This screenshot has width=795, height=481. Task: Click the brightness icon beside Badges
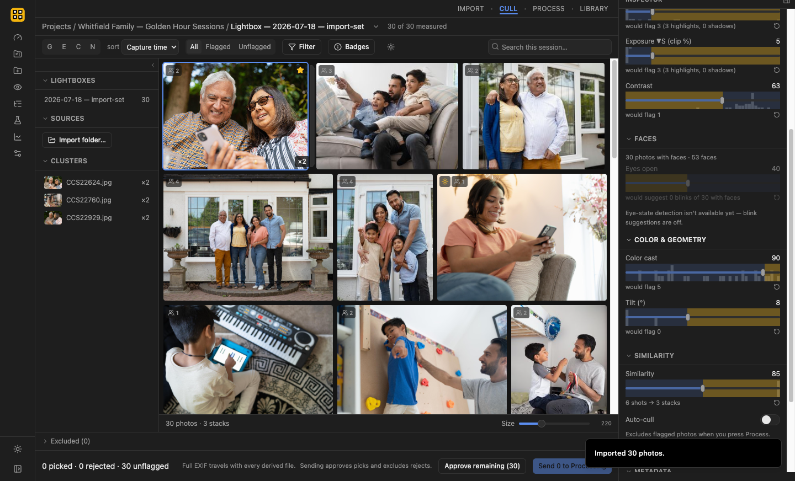391,47
